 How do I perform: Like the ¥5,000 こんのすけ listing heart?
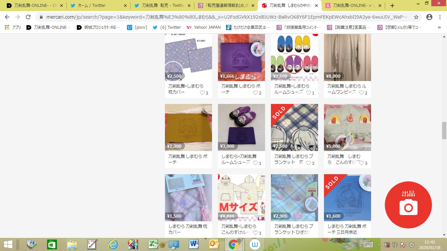click(x=361, y=163)
